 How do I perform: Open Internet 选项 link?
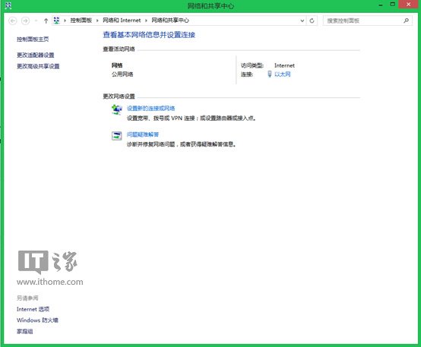pos(33,309)
